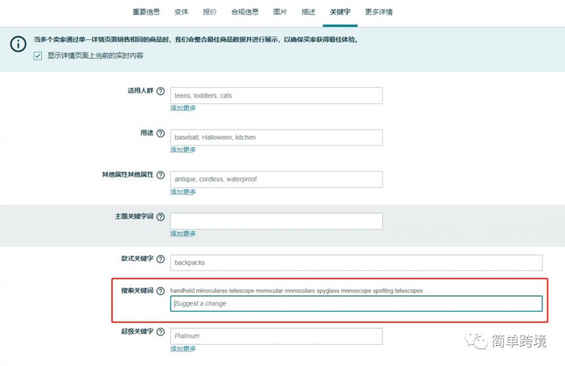Click 添加更多 under 适用人群
Viewport: 565px width, 366px height.
click(183, 108)
